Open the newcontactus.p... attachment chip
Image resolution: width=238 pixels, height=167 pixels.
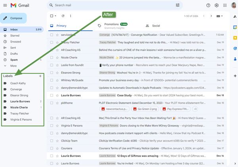tap(114, 109)
